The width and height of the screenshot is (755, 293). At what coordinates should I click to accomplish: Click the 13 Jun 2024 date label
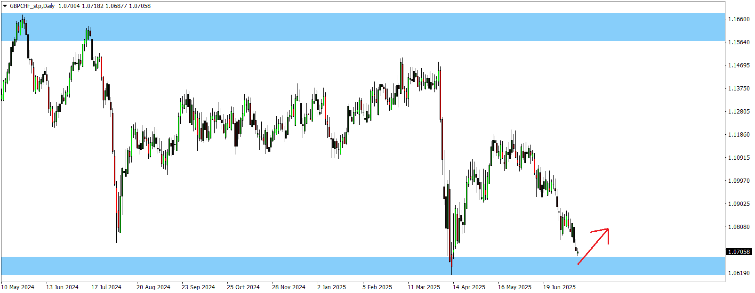62,287
